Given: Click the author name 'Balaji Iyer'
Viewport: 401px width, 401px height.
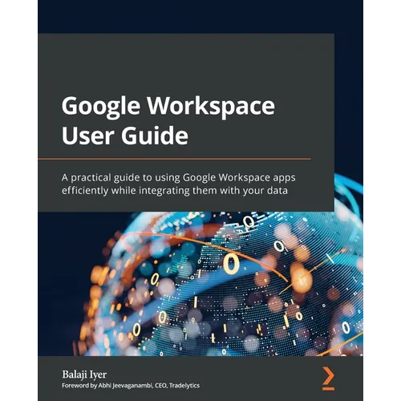Looking at the screenshot, I should pos(84,375).
